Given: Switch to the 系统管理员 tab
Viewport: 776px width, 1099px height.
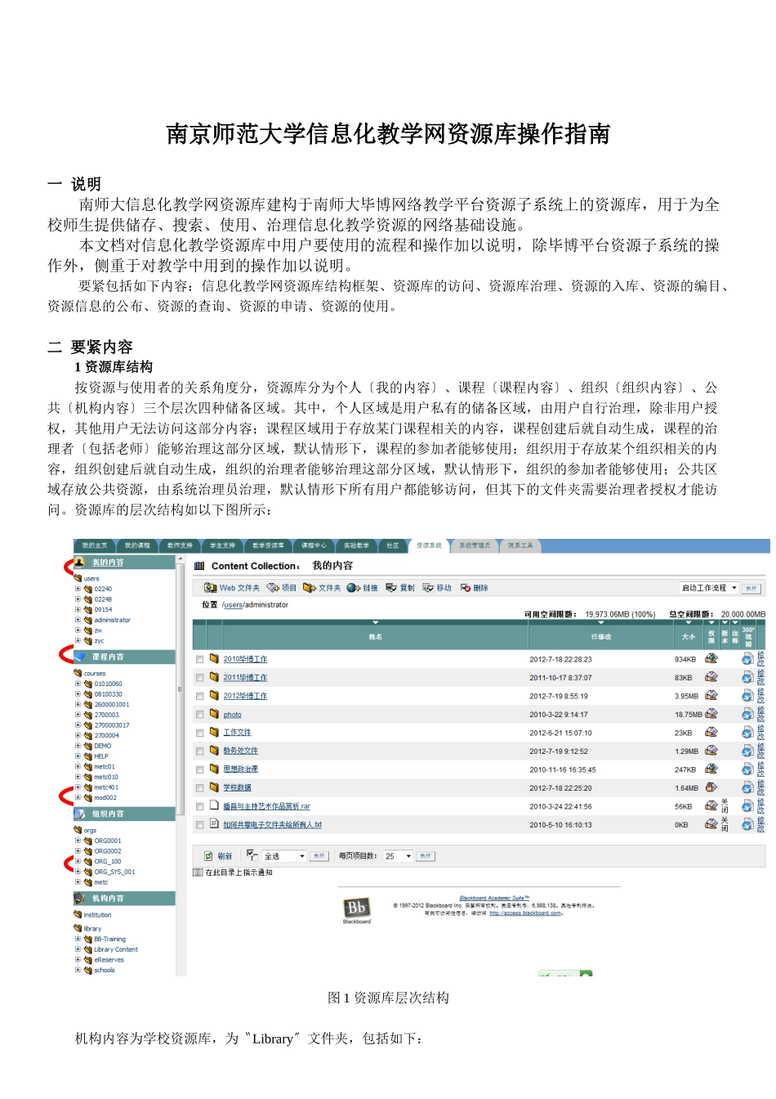Looking at the screenshot, I should 475,545.
